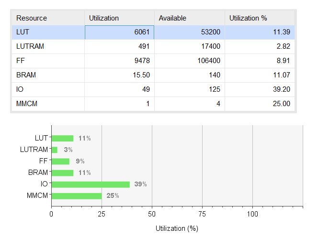Click the 75 tick label on axis
The height and width of the screenshot is (238, 318).
(202, 214)
